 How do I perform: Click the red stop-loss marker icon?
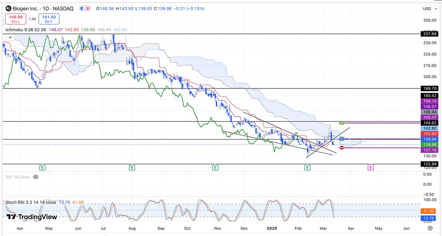tap(342, 148)
